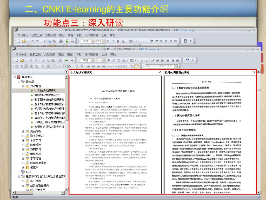Viewport: 266px width, 200px height.
Task: Select the arrow pointer tool
Action: pos(22,66)
